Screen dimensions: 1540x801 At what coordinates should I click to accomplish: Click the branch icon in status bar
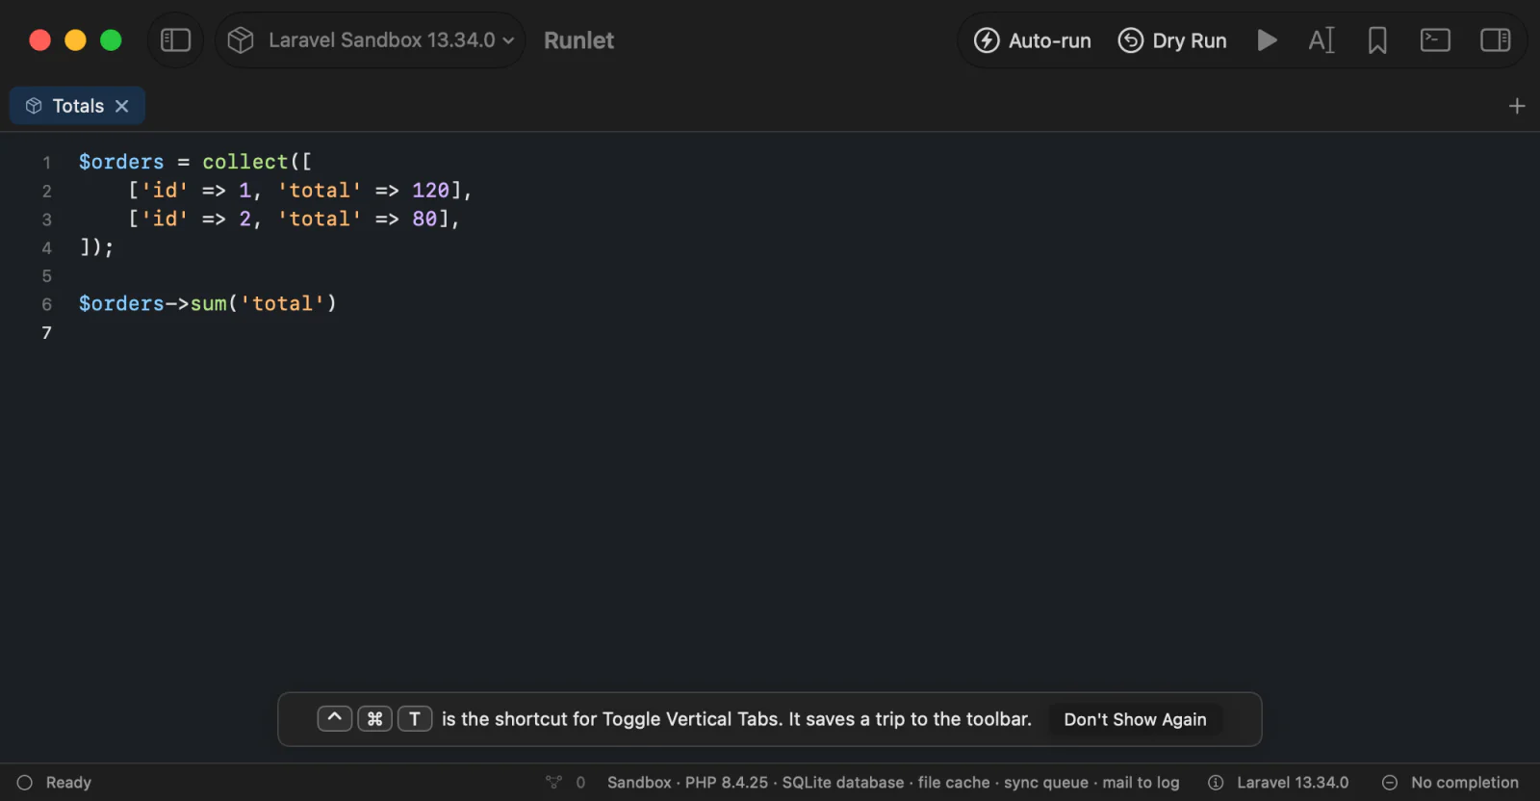coord(553,783)
